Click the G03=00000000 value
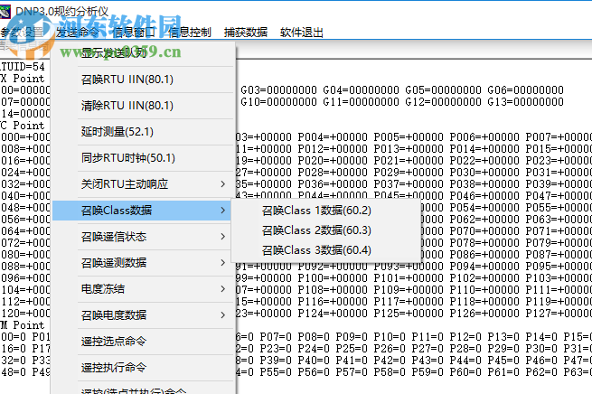Screen dimensions: 592x394 (x=278, y=90)
